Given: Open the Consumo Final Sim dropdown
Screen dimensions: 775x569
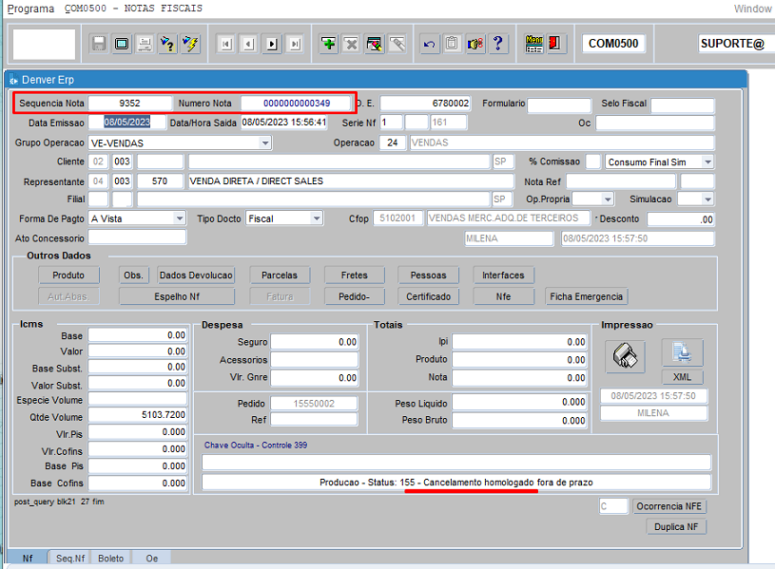Looking at the screenshot, I should pos(707,162).
